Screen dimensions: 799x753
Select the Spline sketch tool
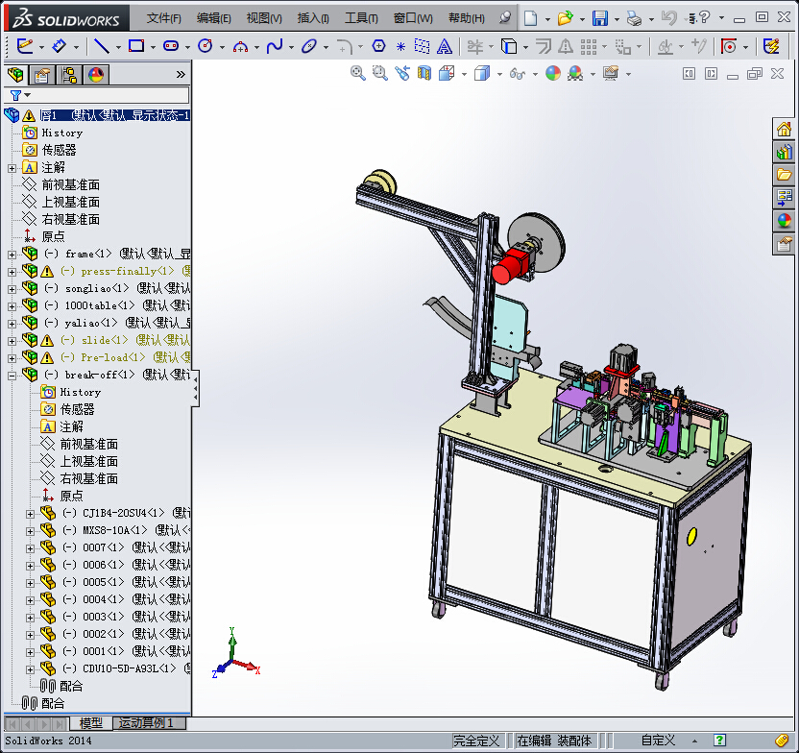[275, 46]
